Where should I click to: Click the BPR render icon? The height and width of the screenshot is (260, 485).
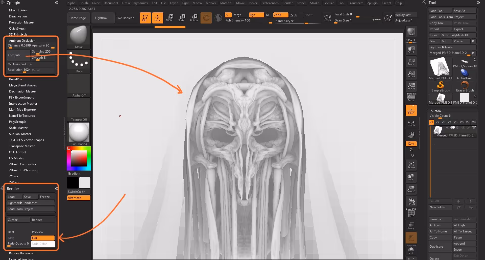tap(411, 32)
